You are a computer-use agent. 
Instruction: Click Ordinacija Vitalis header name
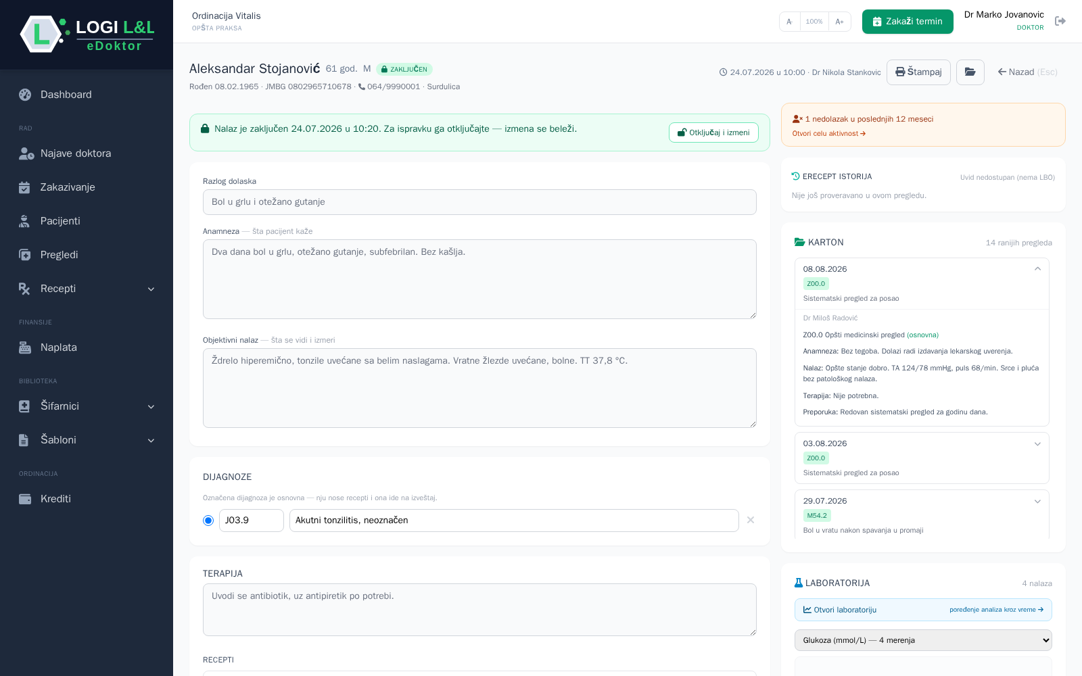(x=226, y=16)
